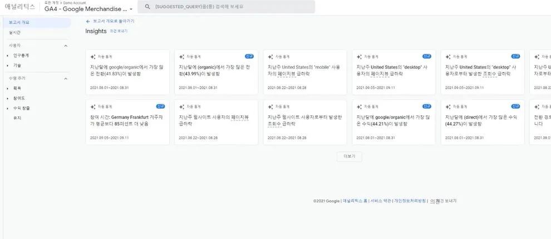Open 서비스 약관 footer link
This screenshot has height=239, width=551.
click(381, 201)
